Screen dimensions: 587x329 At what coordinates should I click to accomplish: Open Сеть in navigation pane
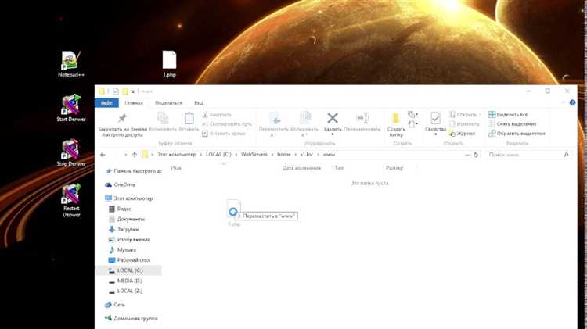115,305
